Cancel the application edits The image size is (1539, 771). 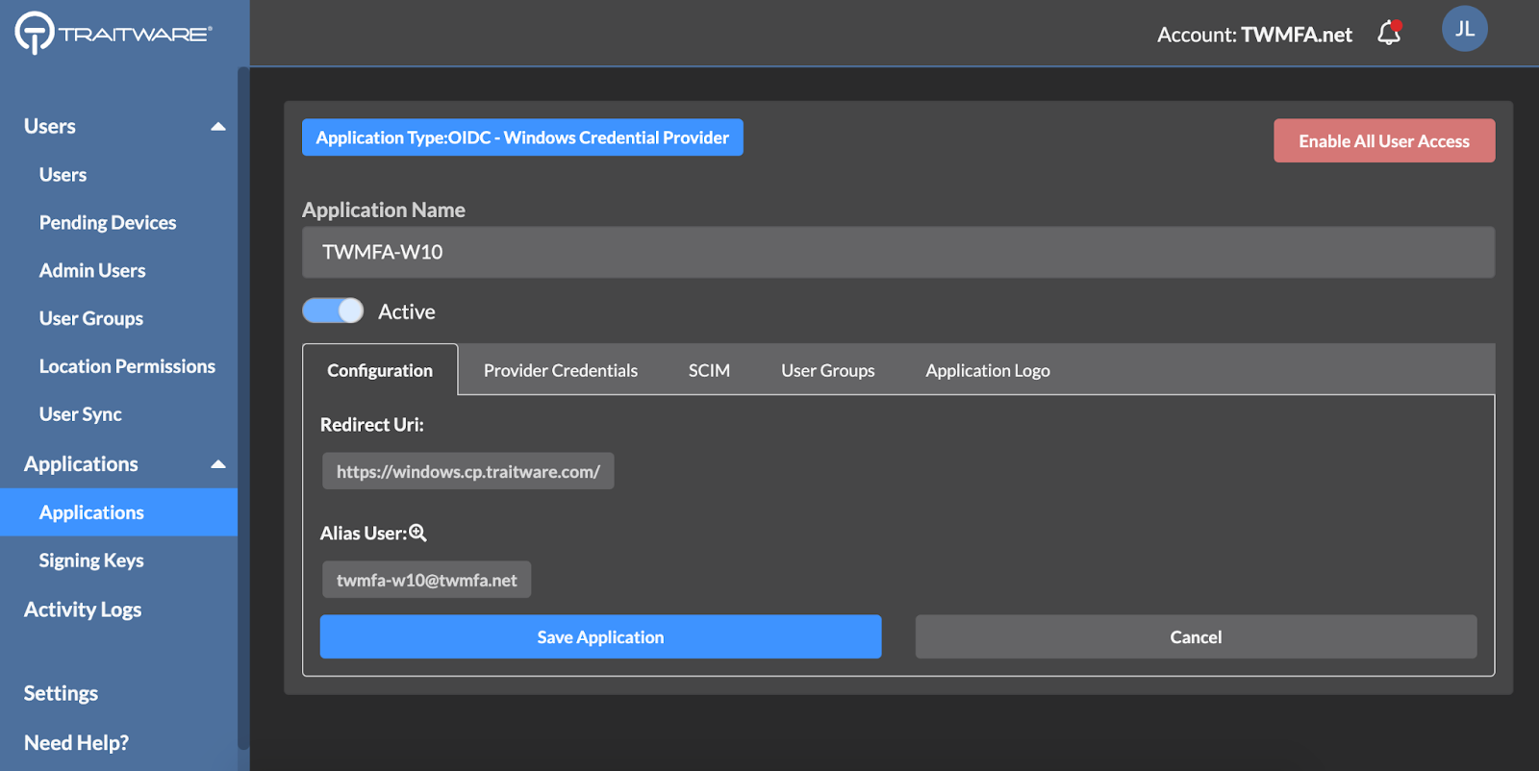click(x=1196, y=636)
